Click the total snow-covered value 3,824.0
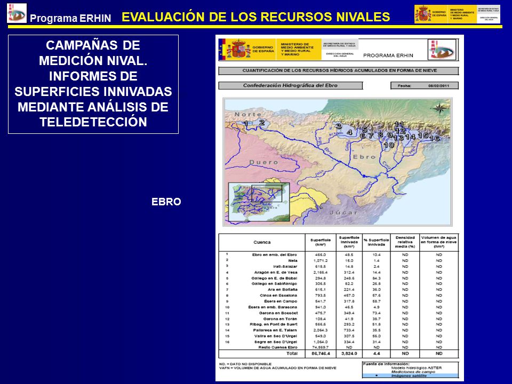Viewport: 512px width, 384px height. (x=349, y=354)
